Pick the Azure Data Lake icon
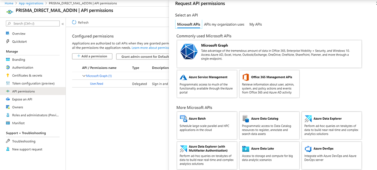The width and height of the screenshot is (377, 170). (246, 149)
